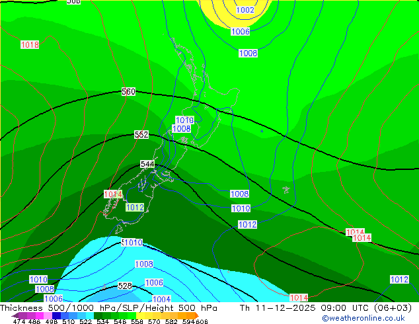Click the red 1014 label at the bottom edge
This screenshot has height=324, width=419.
click(299, 298)
